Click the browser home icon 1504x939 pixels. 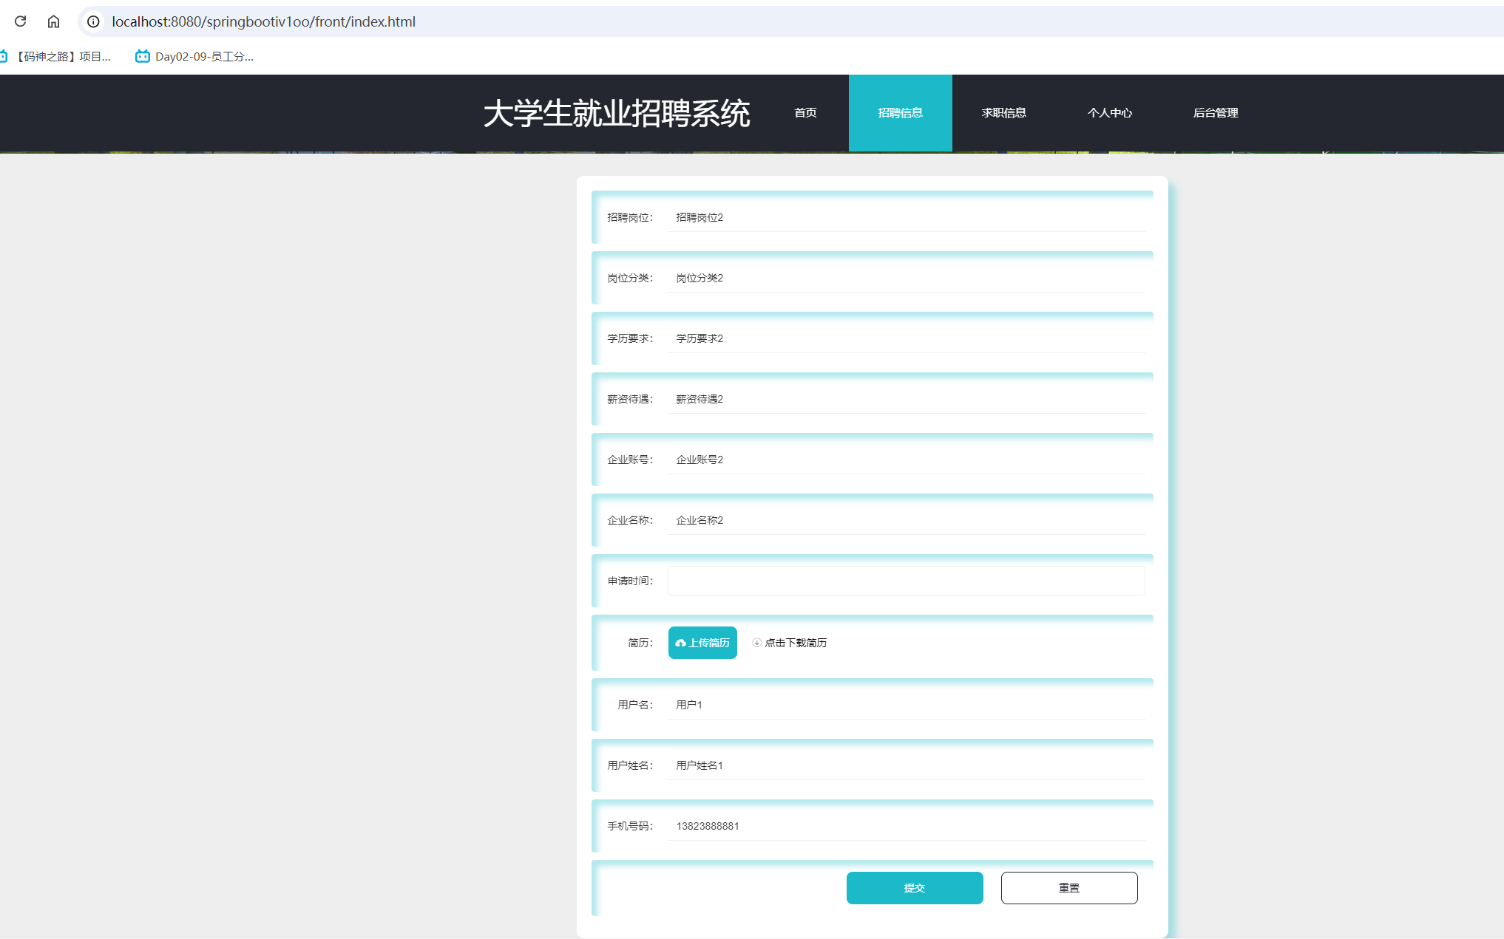point(53,21)
